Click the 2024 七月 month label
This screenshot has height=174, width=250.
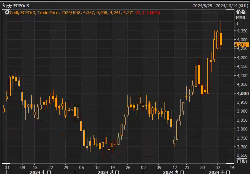(40, 172)
